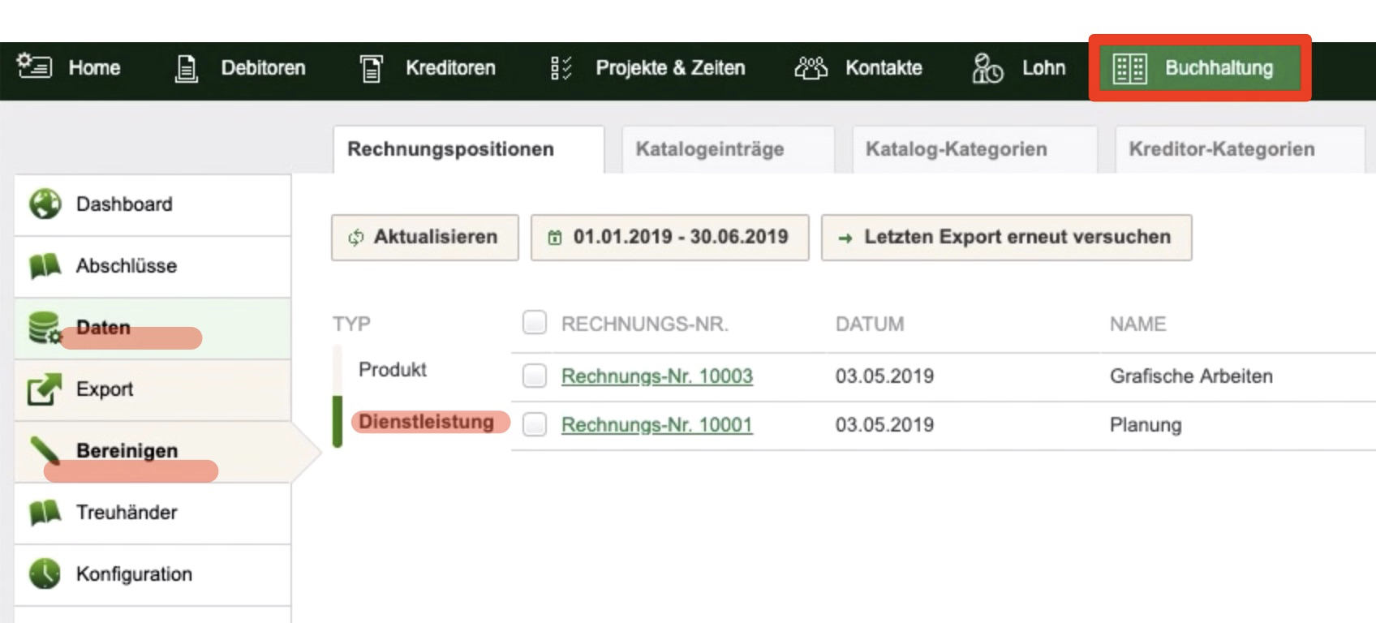Click the Buchhaltung grid icon

[1129, 68]
